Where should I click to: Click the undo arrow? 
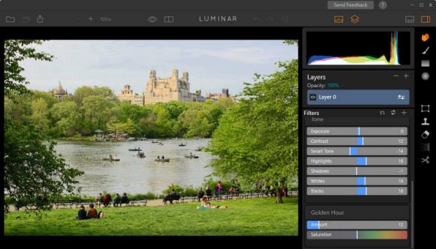click(258, 19)
